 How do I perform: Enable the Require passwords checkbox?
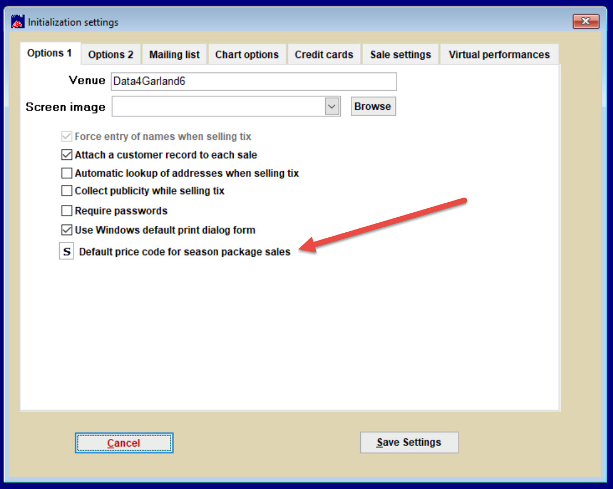[x=67, y=211]
